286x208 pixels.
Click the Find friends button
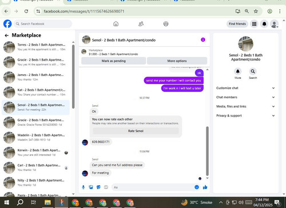click(x=237, y=24)
